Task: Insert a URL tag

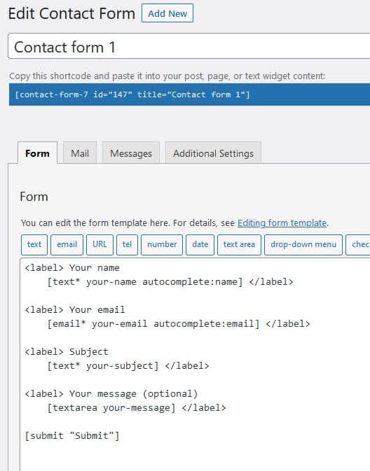Action: coord(100,244)
